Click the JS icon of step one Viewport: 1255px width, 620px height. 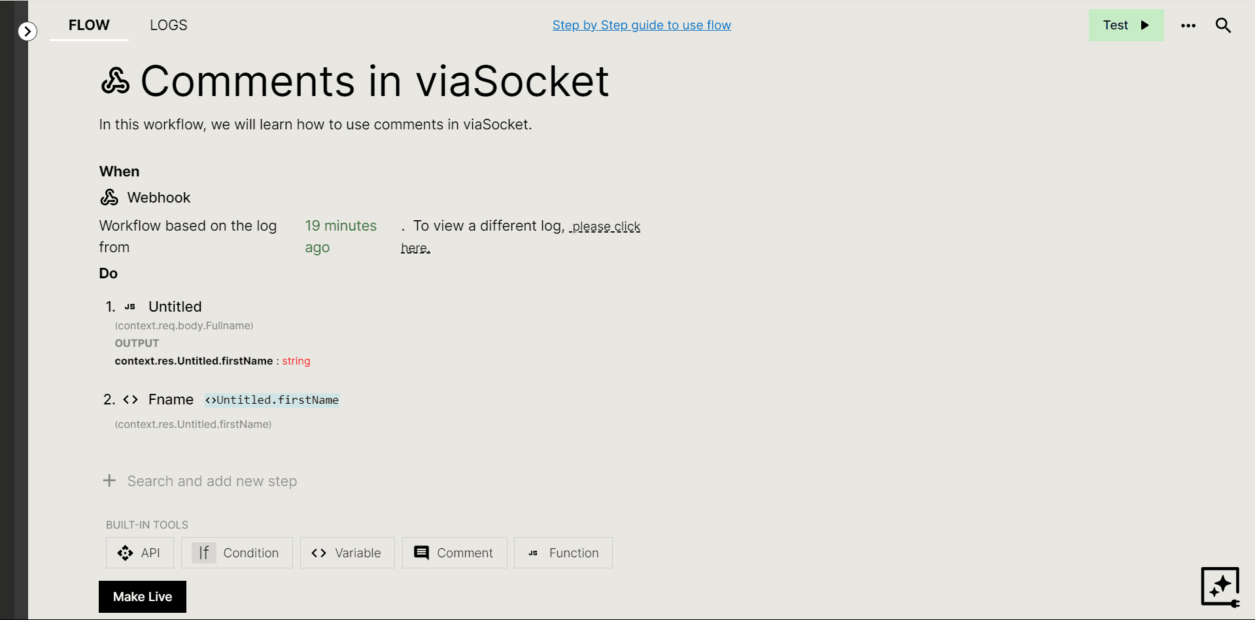point(130,306)
